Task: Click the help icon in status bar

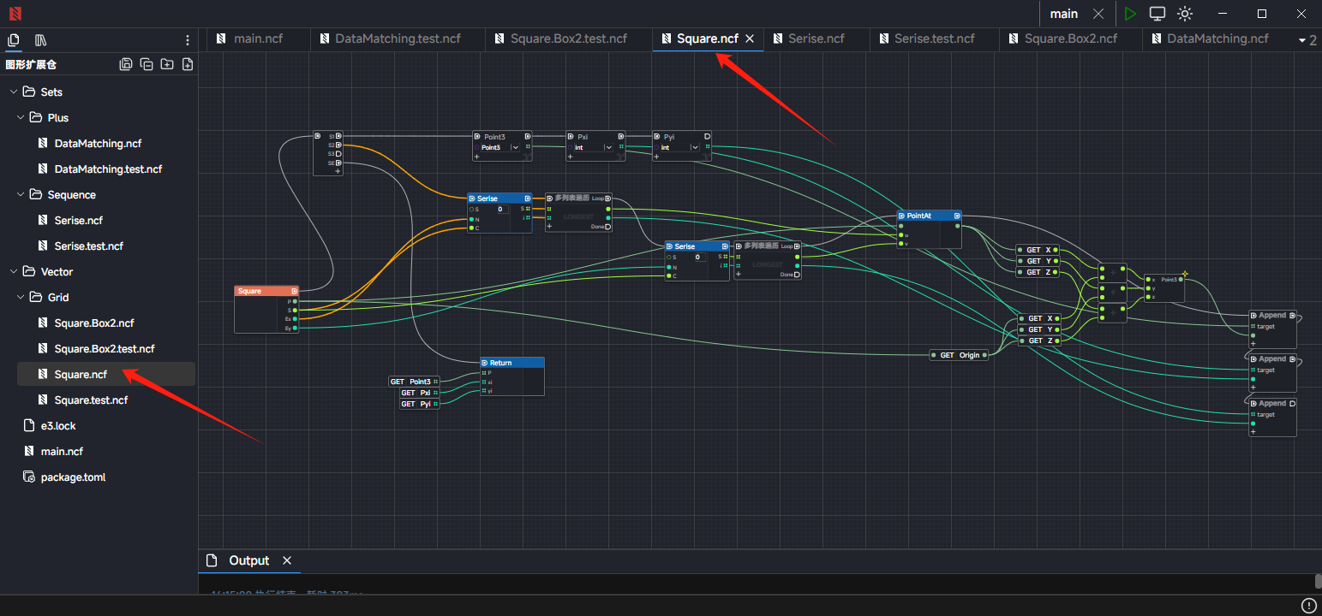Action: tap(1308, 606)
